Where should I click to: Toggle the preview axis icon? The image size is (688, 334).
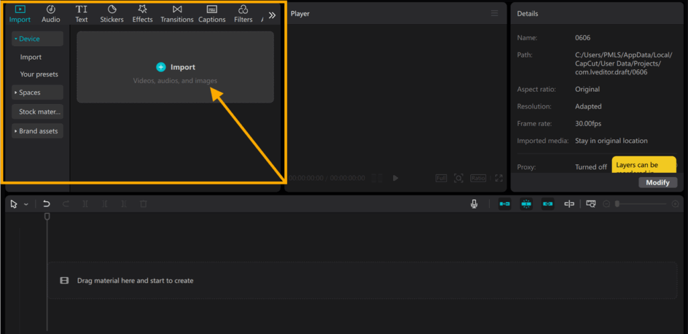(569, 204)
